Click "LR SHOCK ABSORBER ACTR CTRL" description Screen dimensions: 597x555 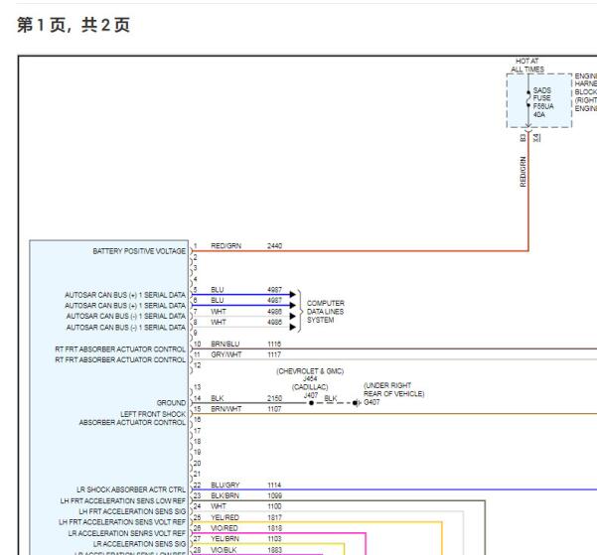pos(131,489)
